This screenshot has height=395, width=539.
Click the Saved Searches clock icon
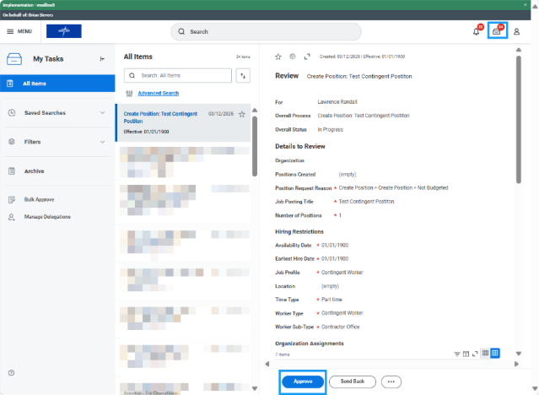pyautogui.click(x=12, y=113)
